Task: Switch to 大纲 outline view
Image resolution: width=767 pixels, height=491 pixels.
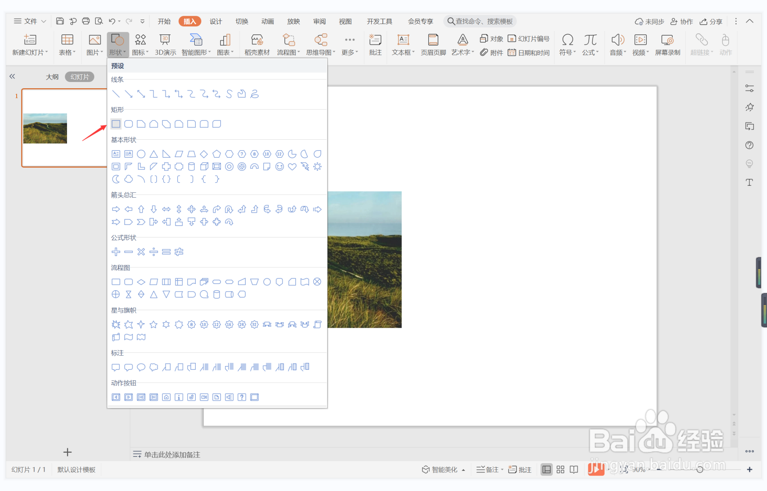Action: (52, 77)
